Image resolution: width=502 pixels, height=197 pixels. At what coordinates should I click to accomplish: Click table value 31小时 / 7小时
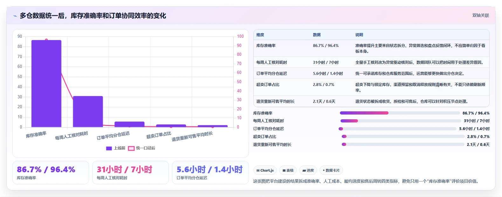click(x=326, y=62)
